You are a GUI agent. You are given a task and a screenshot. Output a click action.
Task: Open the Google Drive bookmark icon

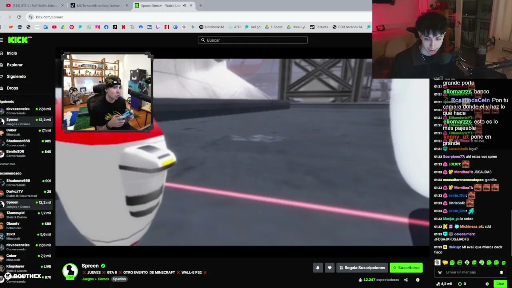click(63, 27)
